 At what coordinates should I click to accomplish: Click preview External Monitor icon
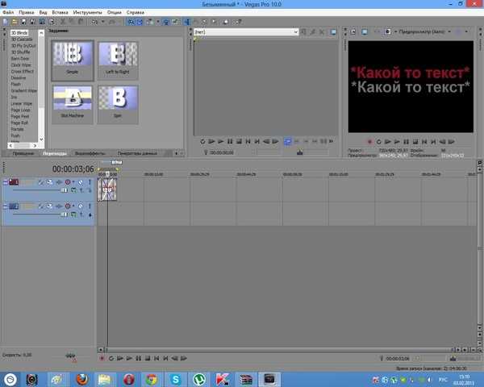[365, 31]
